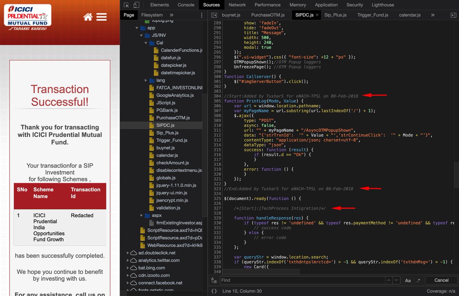Open the Security tab

point(355,5)
